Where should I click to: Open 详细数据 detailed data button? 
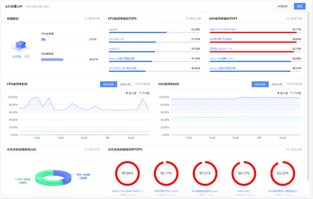(x=282, y=6)
